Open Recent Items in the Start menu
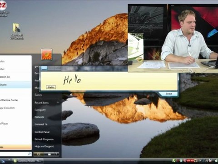This screenshot has width=218, height=164. (x=41, y=103)
